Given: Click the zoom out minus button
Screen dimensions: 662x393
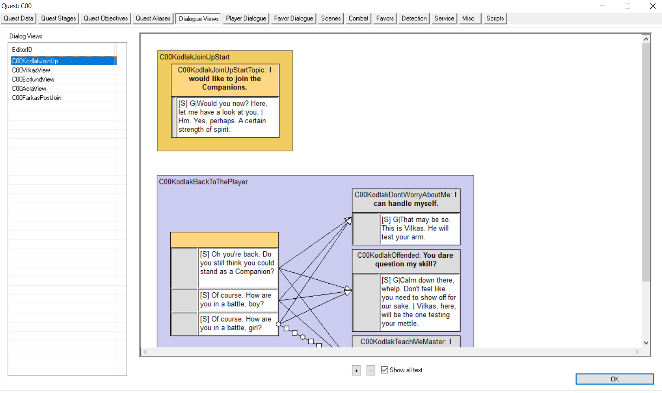Looking at the screenshot, I should tap(371, 371).
